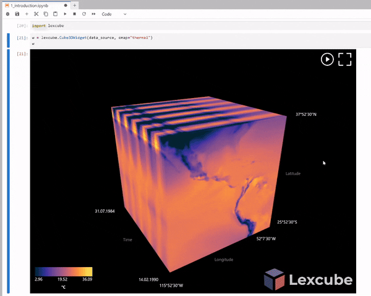
Task: Click the bug debugger icon in notebook toolbar
Action: pyautogui.click(x=7, y=14)
